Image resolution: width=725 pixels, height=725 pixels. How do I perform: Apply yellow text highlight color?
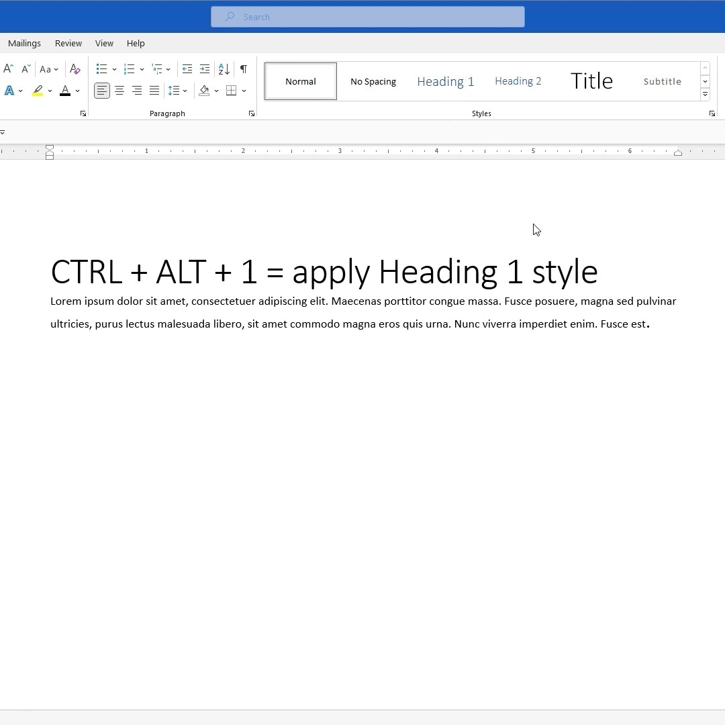(38, 91)
